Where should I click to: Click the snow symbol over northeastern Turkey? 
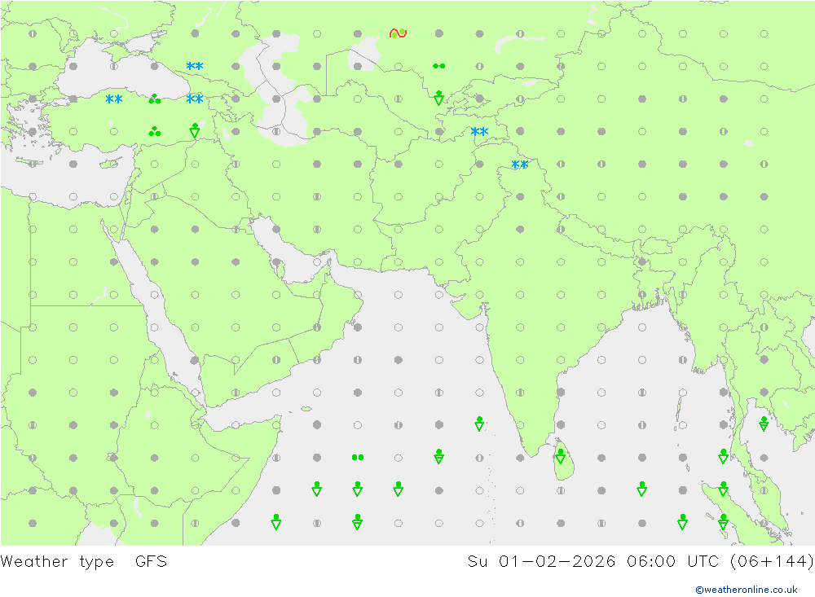(195, 99)
